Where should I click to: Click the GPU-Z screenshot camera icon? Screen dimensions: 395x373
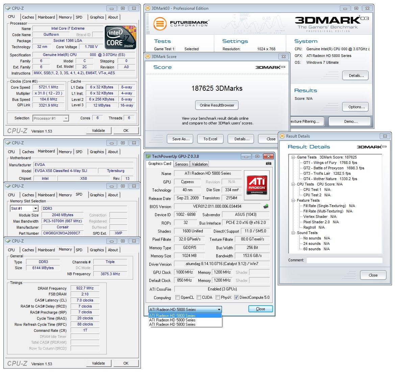pos(269,164)
